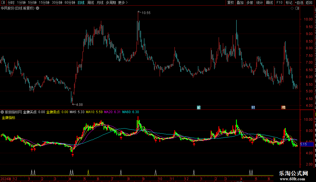
Task: Click the MA60: 6.30 readout
Action: (131, 112)
